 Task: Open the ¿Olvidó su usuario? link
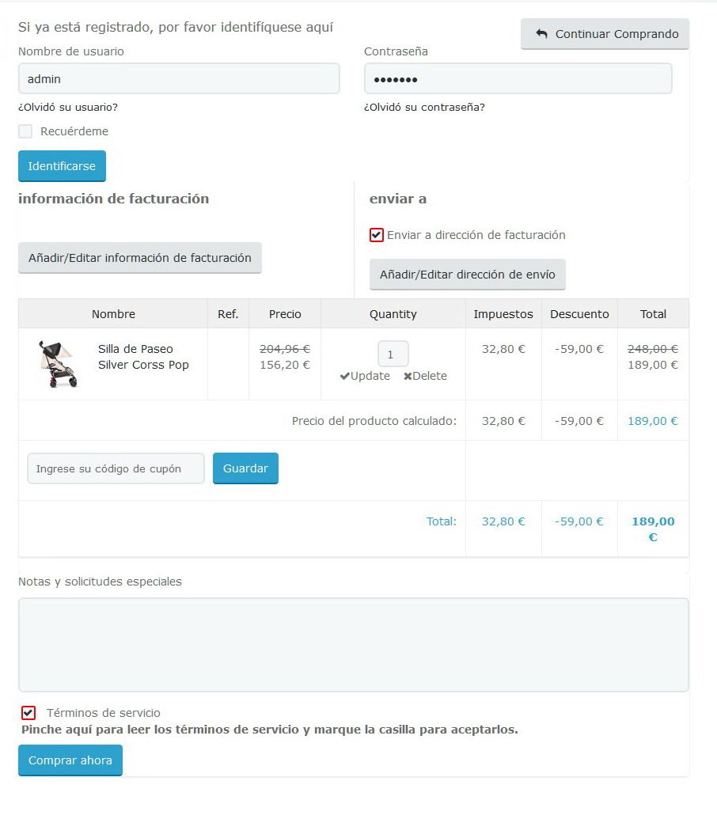68,107
